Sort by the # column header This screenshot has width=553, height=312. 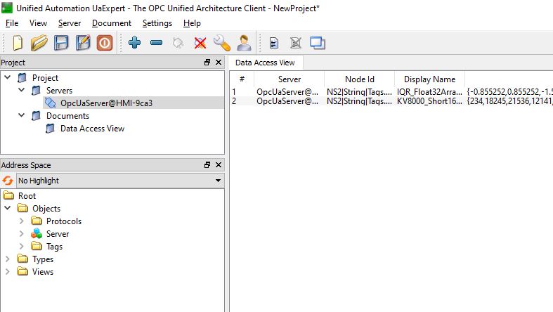242,79
